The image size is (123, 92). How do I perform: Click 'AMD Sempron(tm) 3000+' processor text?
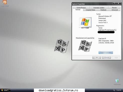[x=106, y=41]
